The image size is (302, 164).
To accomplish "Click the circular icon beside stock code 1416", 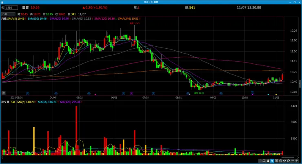I will tap(3, 8).
